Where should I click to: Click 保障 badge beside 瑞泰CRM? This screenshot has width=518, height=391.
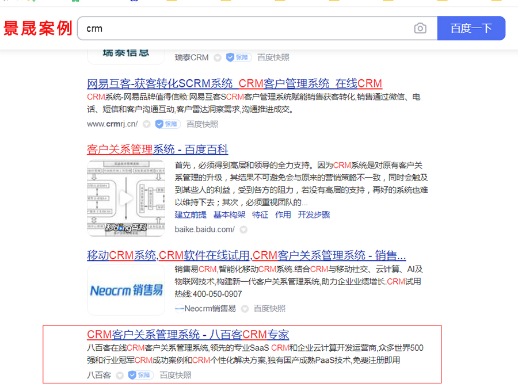(x=238, y=57)
